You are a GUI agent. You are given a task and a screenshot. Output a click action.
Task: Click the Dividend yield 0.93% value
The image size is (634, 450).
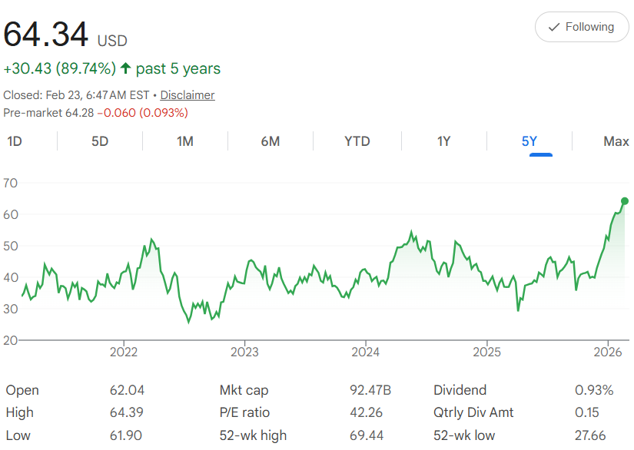pyautogui.click(x=594, y=390)
